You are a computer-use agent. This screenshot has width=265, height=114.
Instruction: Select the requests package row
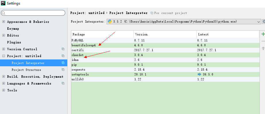coord(165,69)
